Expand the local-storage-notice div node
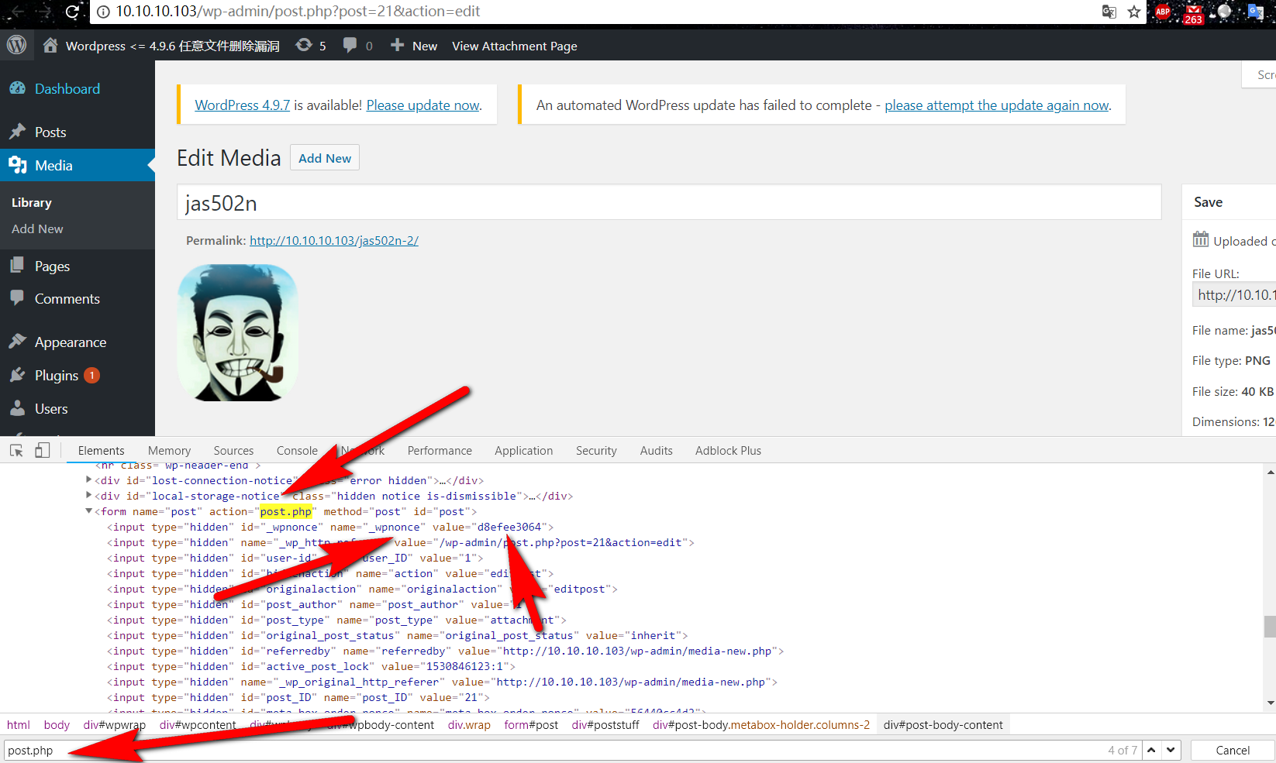Viewport: 1276px width, 763px height. (88, 496)
